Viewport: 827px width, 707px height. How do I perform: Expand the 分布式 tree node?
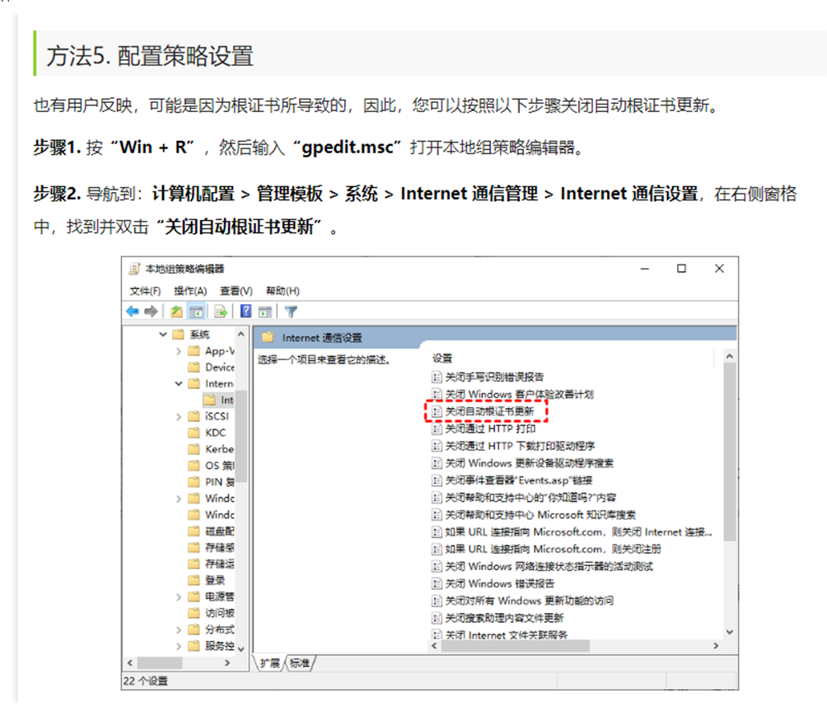pyautogui.click(x=179, y=630)
